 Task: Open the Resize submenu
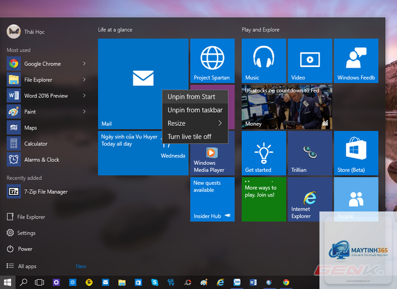click(195, 123)
